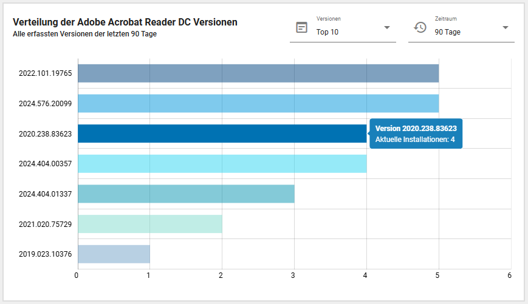
Task: Click the bar for version 2024.576.20099
Action: tap(258, 104)
